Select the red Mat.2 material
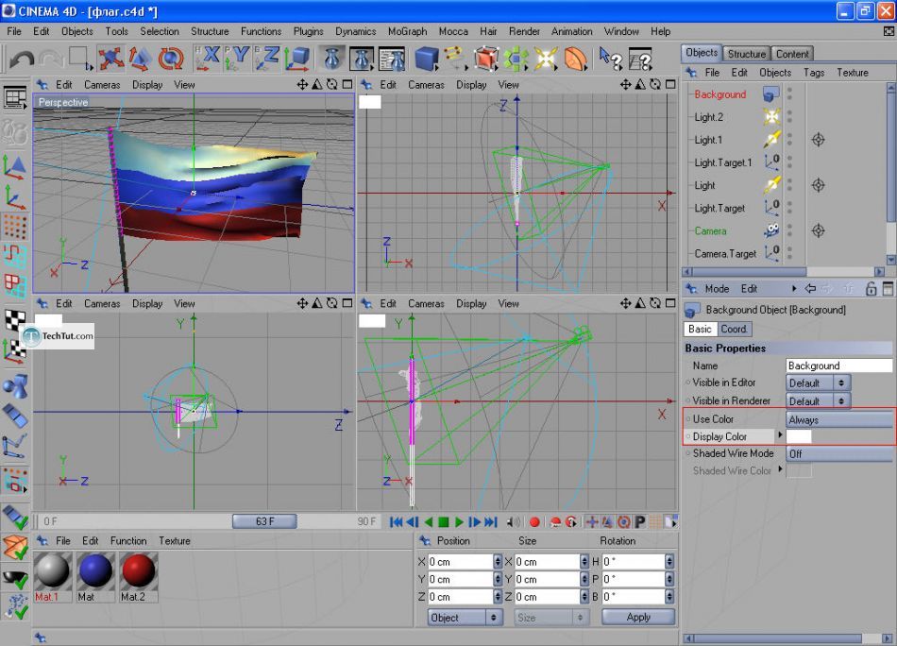Viewport: 897px width, 646px height. click(x=139, y=571)
